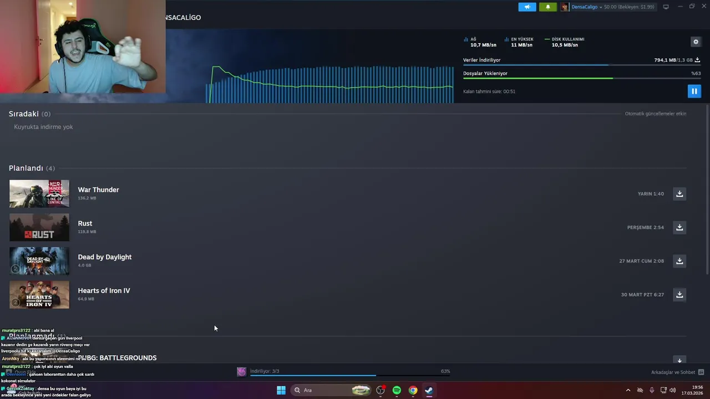The width and height of the screenshot is (710, 399).
Task: Download Rust update now
Action: [679, 227]
